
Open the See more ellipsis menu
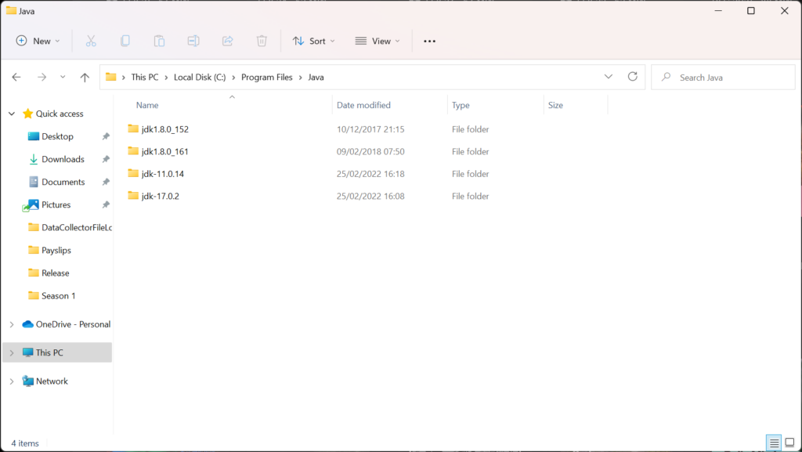click(x=430, y=41)
